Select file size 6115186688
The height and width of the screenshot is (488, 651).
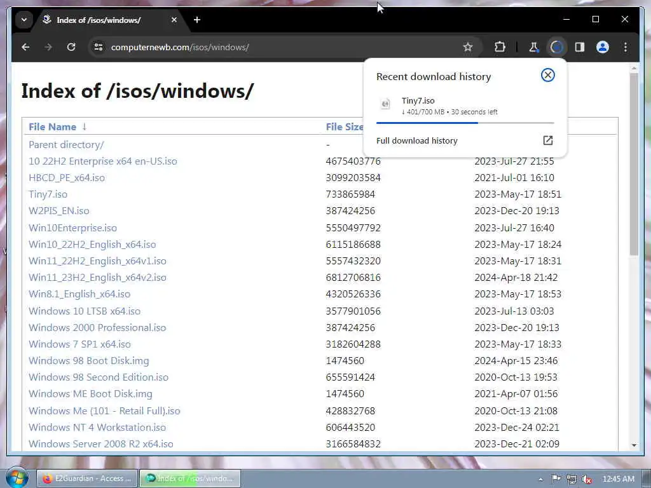(353, 245)
